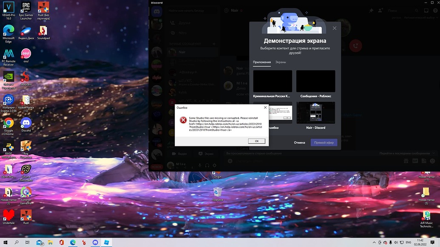Open Nair conversation in Discord DM list
Screen dimensions: 440x247
point(192,52)
